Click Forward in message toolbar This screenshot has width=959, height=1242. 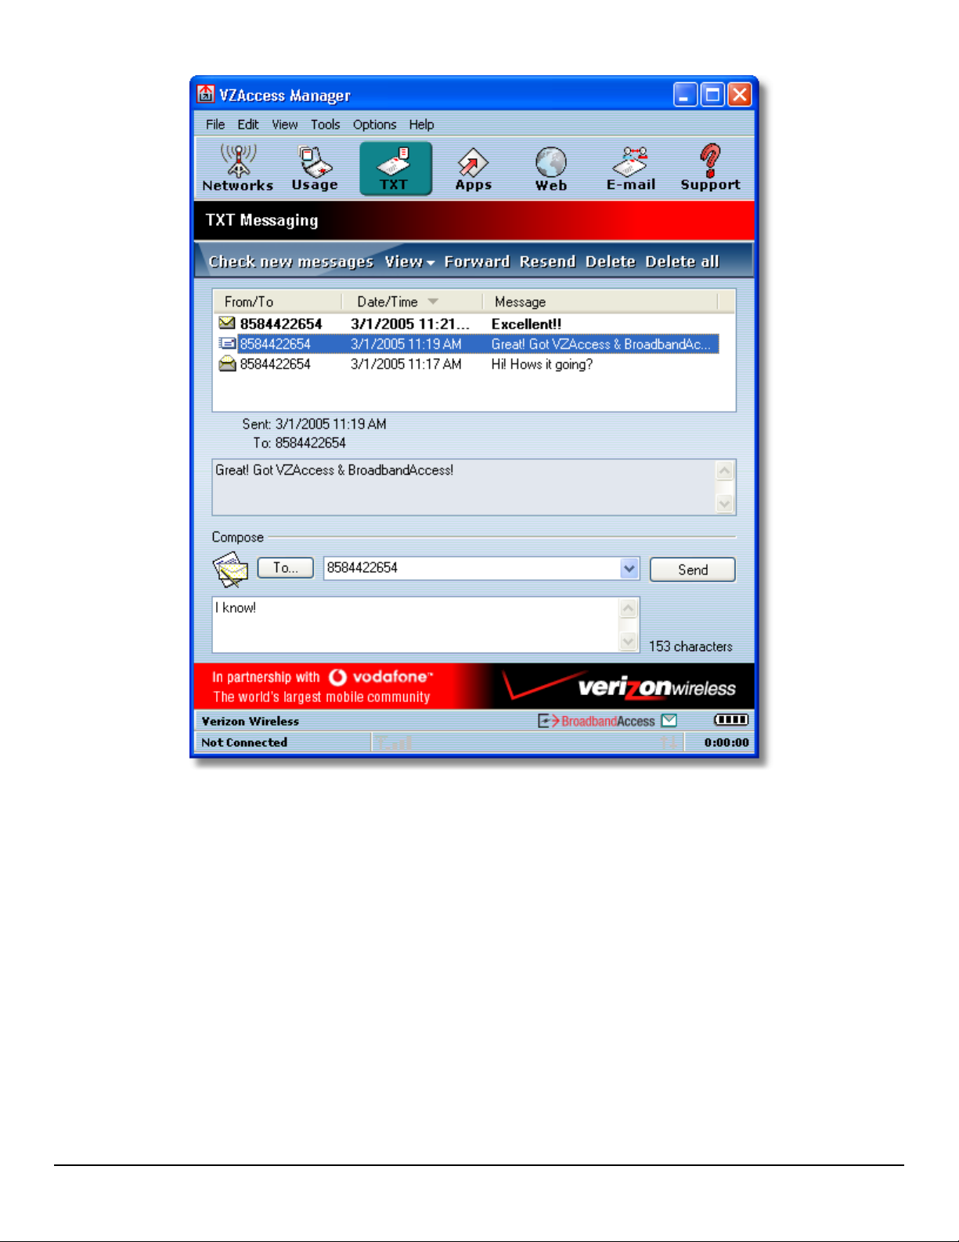(477, 262)
